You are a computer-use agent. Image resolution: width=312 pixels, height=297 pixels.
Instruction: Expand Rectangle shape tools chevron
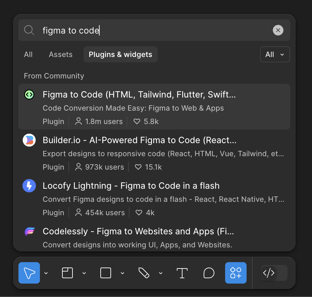pyautogui.click(x=122, y=273)
